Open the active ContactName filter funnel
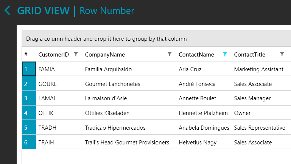Image resolution: width=291 pixels, height=164 pixels. coord(225,54)
